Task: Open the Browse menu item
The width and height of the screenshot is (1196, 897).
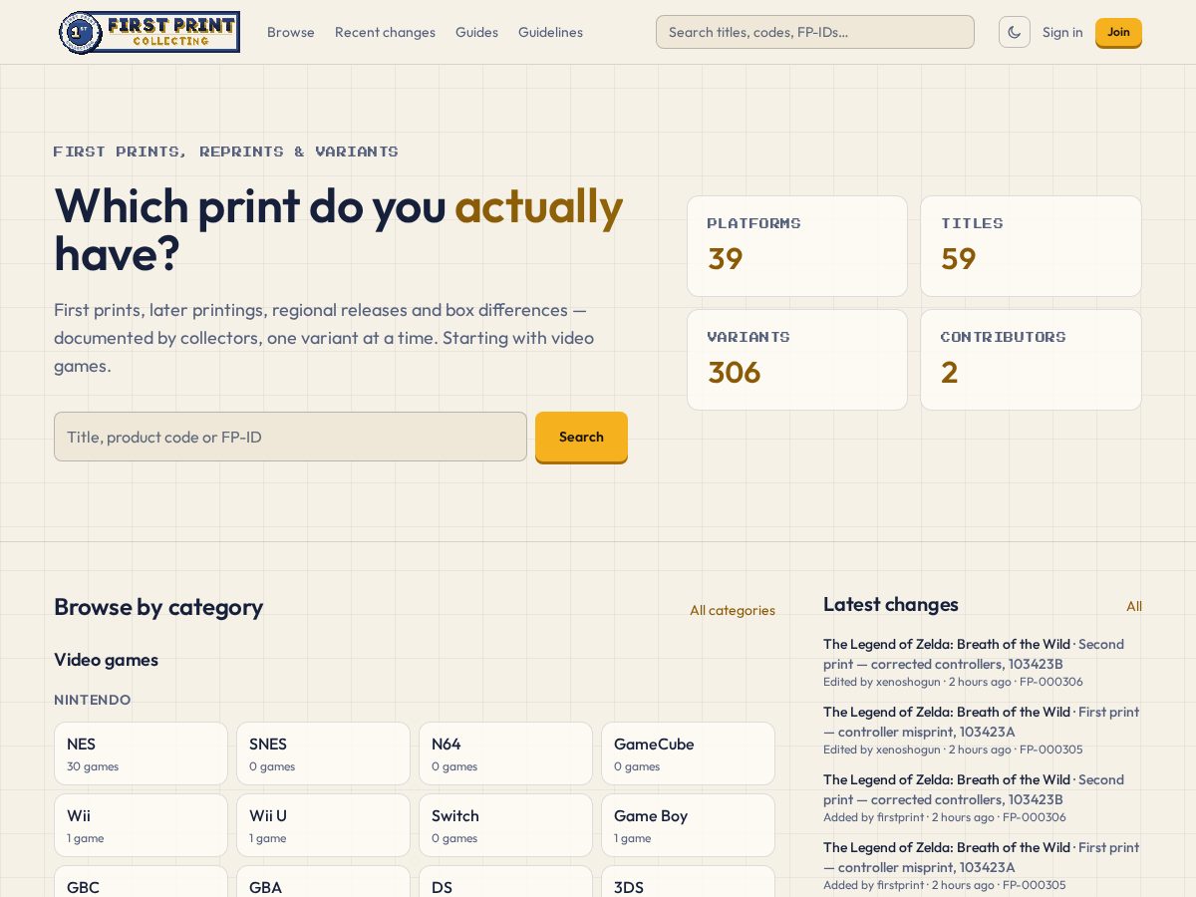Action: click(x=291, y=32)
